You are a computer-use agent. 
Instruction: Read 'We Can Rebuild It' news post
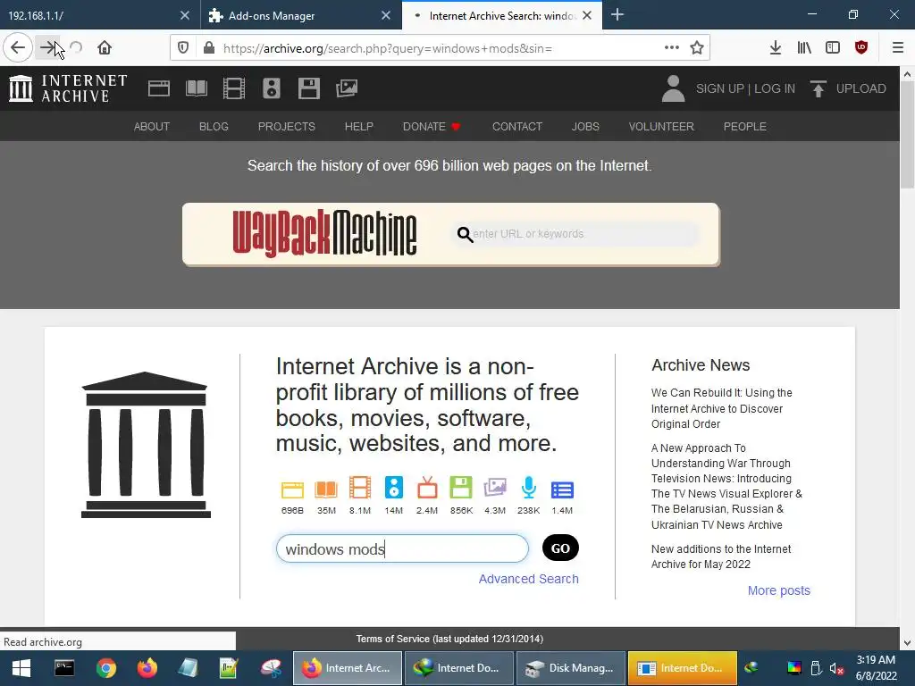pos(721,408)
